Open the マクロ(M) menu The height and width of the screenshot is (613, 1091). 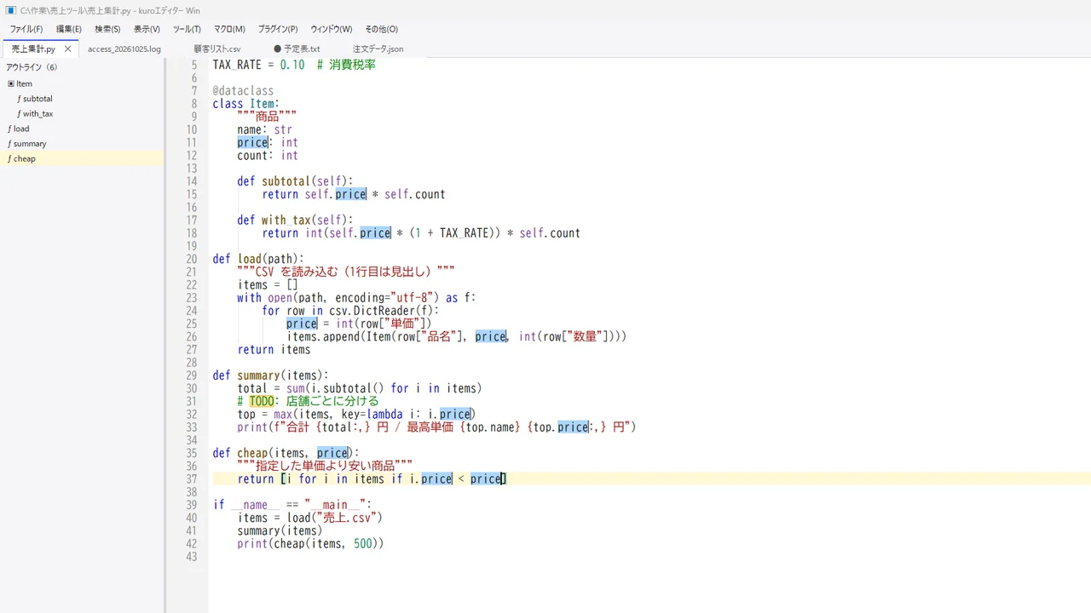[229, 29]
